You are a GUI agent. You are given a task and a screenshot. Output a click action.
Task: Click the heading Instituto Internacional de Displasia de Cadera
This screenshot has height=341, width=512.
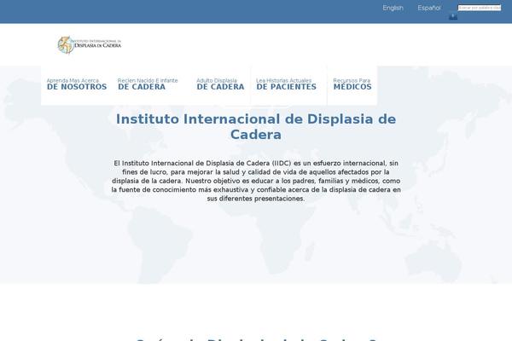(256, 127)
